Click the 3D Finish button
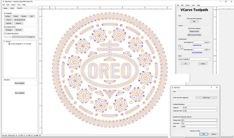Viewport: 234px width, 138px height. [19, 30]
